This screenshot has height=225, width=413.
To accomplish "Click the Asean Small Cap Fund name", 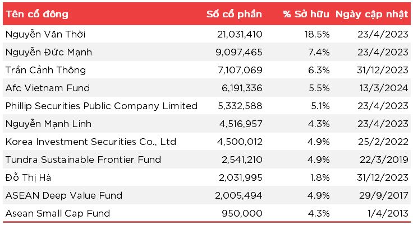I will [x=57, y=213].
